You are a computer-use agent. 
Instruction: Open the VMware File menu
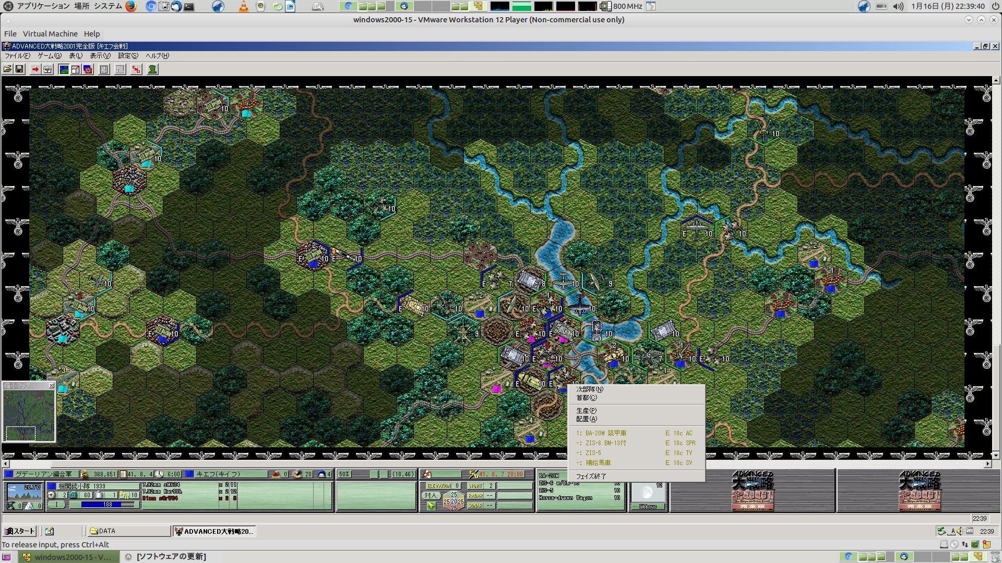click(x=10, y=34)
